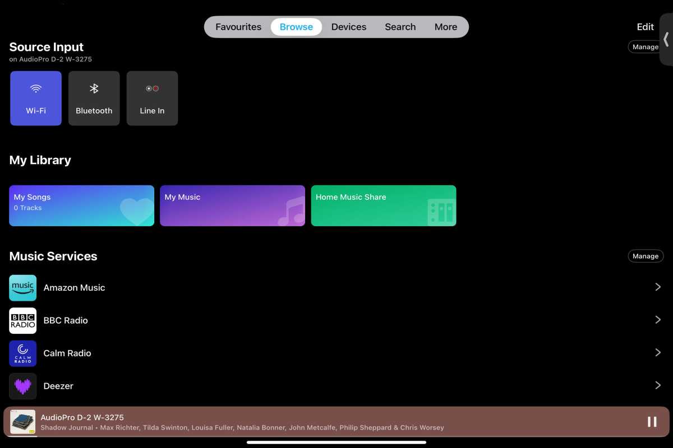
Task: Open the right-edge sidebar pull tab
Action: pyautogui.click(x=666, y=40)
